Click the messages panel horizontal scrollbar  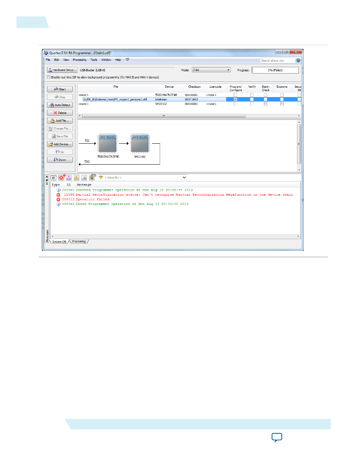[175, 237]
